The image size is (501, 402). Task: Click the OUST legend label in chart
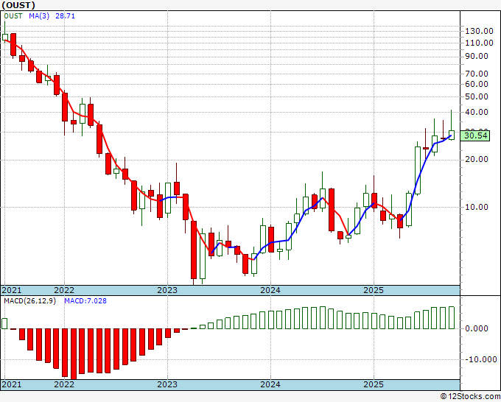(x=13, y=16)
